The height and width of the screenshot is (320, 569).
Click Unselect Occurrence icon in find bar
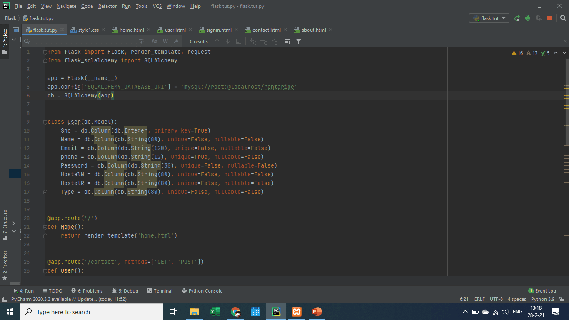(263, 41)
